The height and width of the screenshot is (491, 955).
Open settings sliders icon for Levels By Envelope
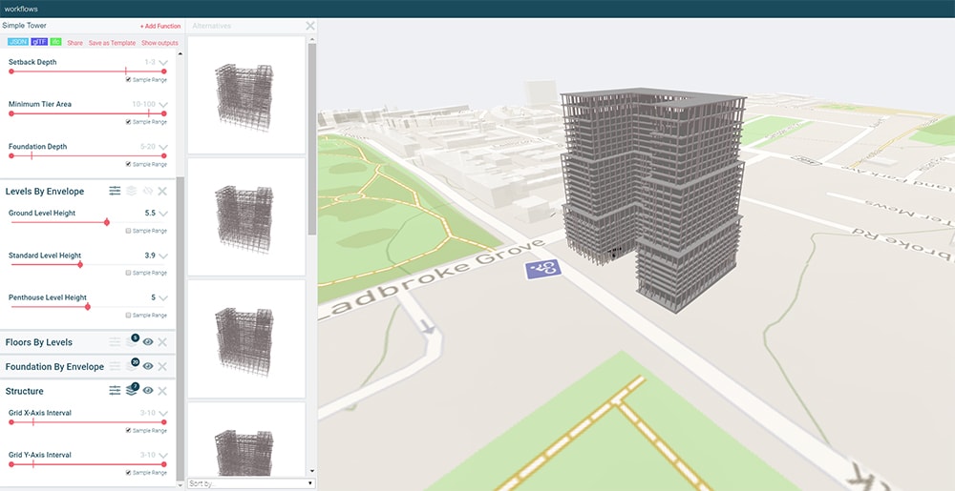(x=115, y=192)
